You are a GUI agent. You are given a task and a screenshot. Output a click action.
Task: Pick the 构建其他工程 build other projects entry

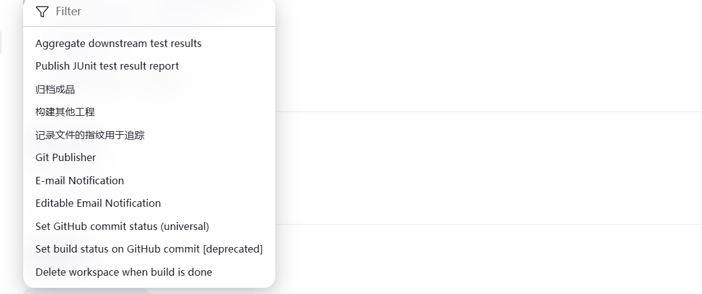tap(149, 112)
